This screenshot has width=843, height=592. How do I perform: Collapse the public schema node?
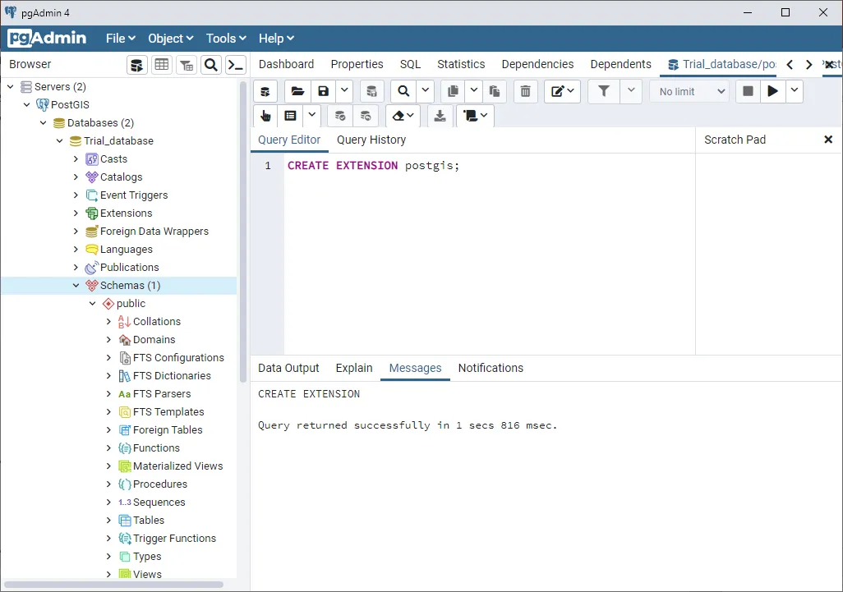(93, 304)
